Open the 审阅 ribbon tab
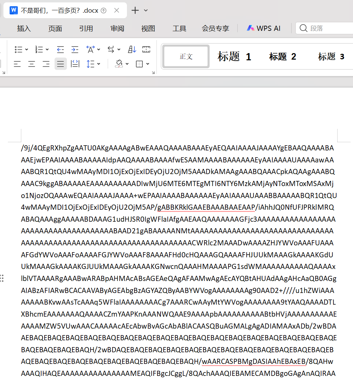Screen dimensions: 353x380 click(117, 28)
